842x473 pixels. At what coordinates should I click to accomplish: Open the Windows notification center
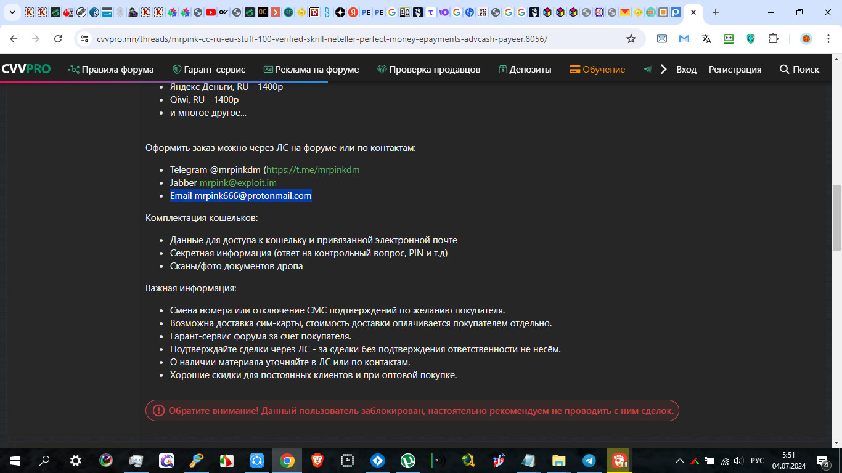822,461
